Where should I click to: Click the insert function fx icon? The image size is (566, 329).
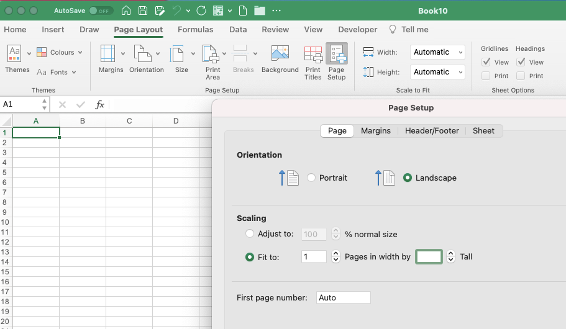(x=99, y=105)
